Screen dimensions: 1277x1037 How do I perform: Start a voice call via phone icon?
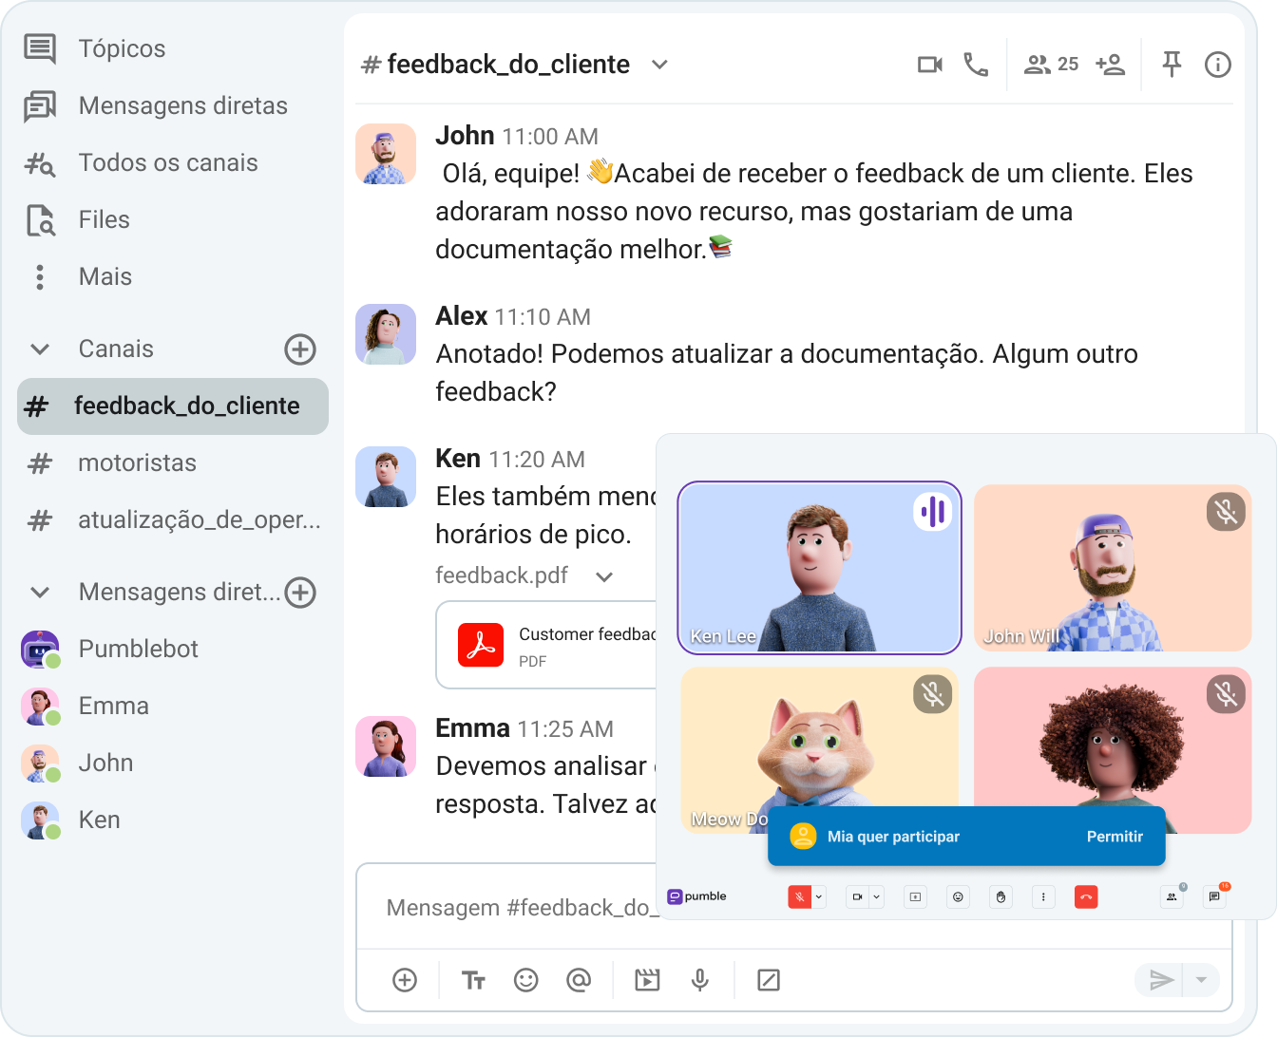pyautogui.click(x=976, y=65)
